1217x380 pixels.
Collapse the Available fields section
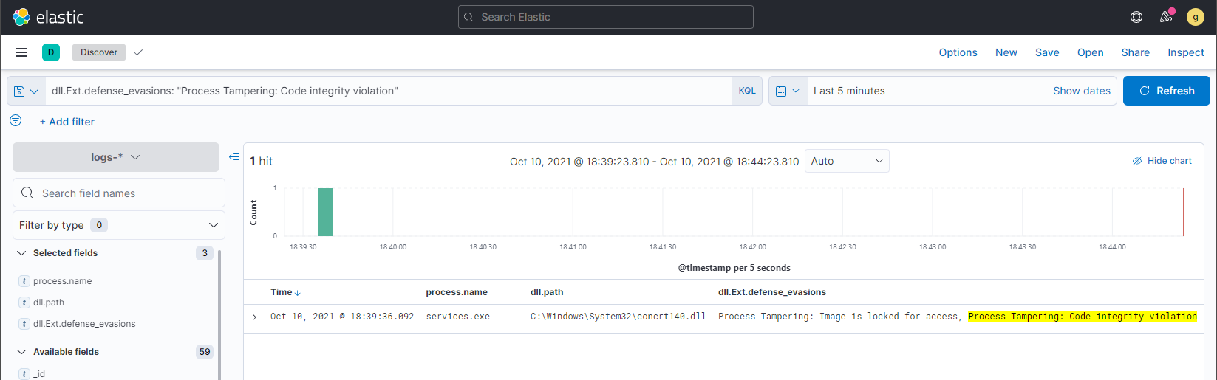(x=21, y=352)
